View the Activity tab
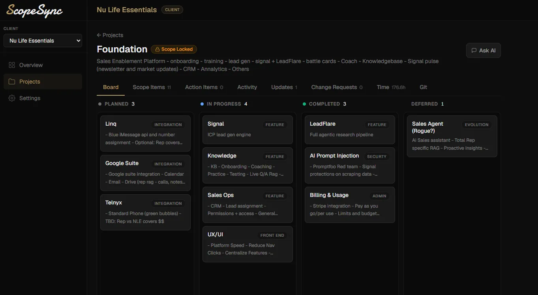Screen dimensions: 538x295 [247, 87]
